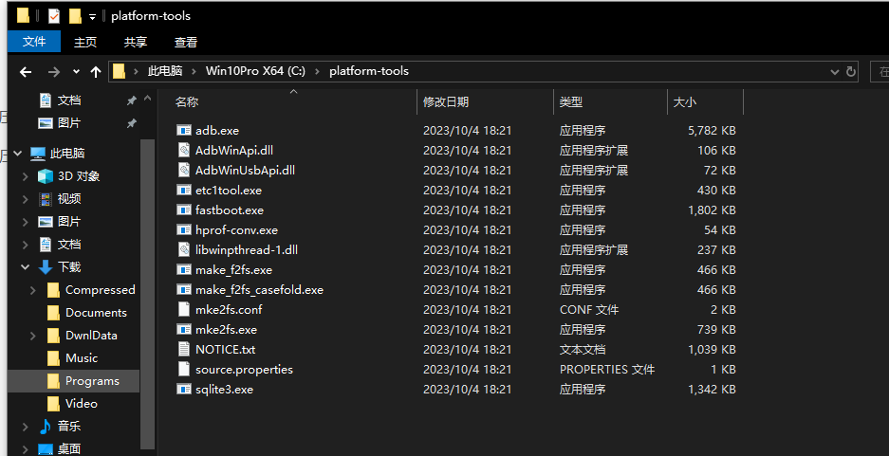Select pinned 图片 in quick access
This screenshot has width=889, height=456.
pyautogui.click(x=69, y=123)
